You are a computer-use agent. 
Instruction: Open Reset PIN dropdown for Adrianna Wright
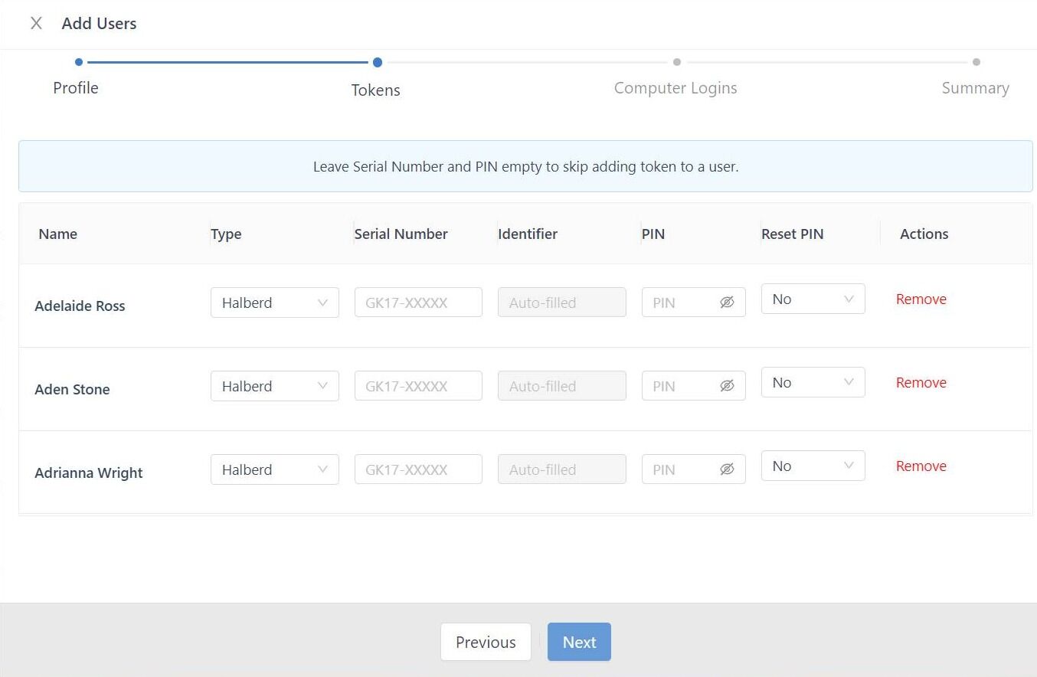point(813,466)
